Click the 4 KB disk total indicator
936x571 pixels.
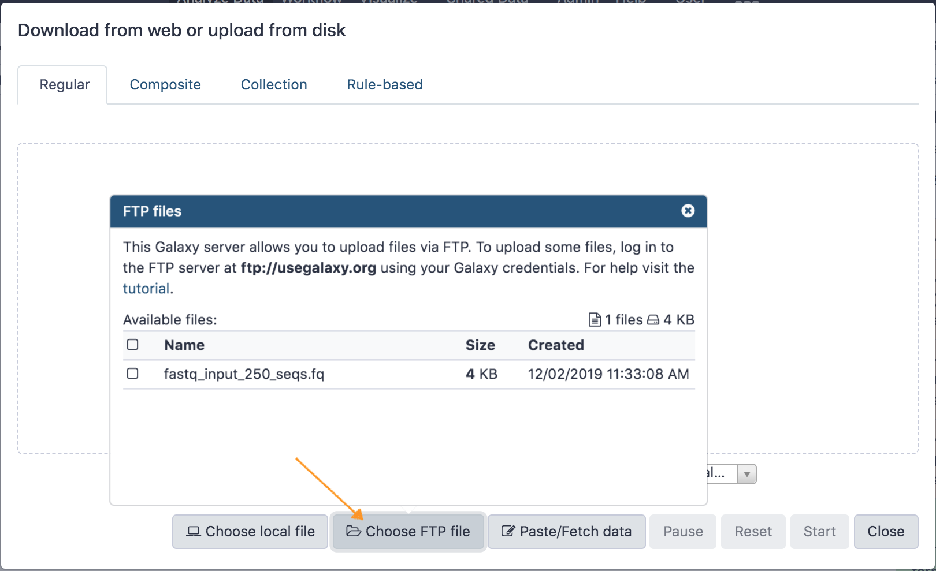click(x=670, y=320)
